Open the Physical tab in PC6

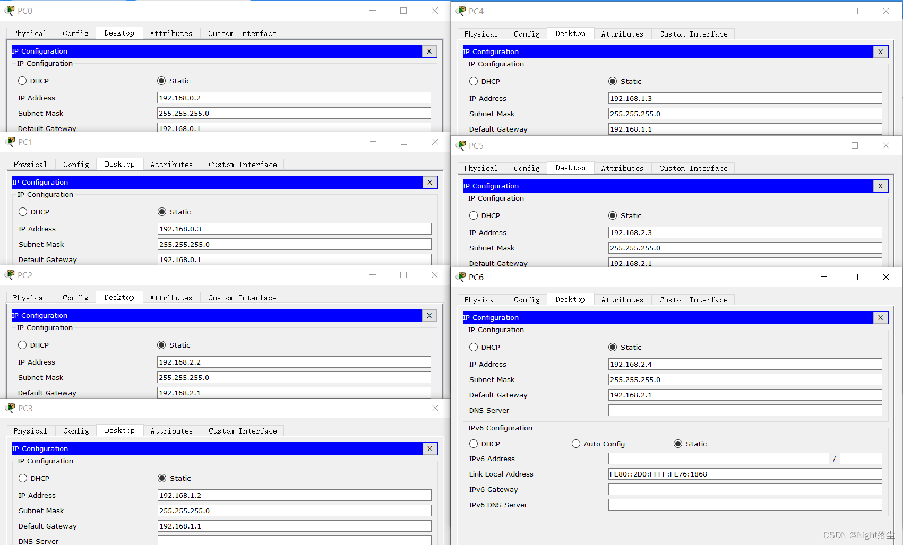click(x=481, y=300)
